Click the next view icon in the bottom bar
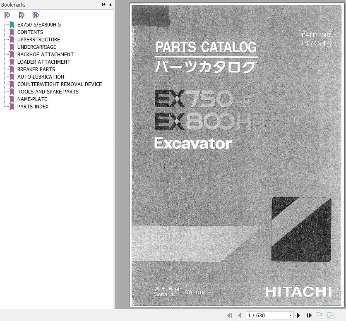Viewport: 346px width, 321px height. tap(331, 316)
